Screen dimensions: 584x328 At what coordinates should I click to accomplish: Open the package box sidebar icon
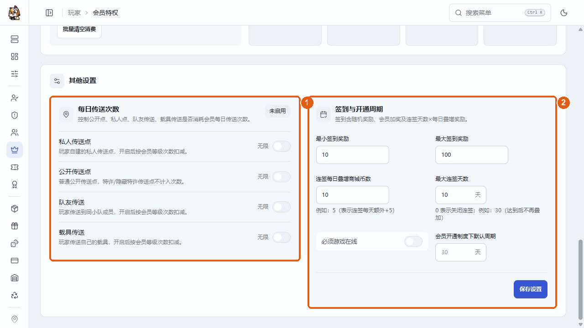pos(15,209)
